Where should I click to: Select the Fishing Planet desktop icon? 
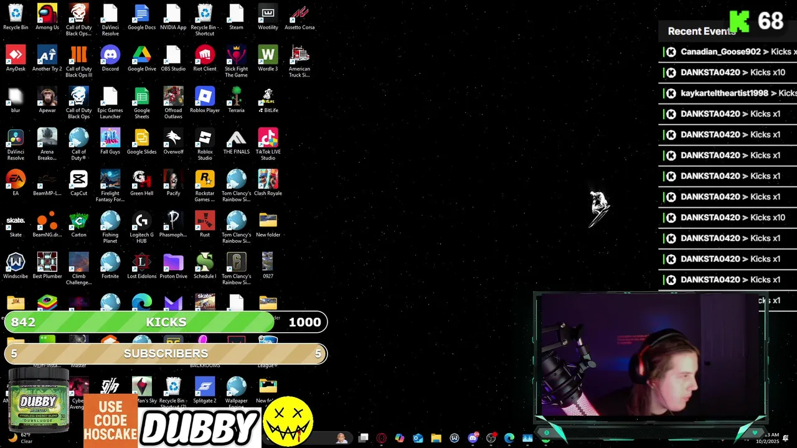point(110,227)
